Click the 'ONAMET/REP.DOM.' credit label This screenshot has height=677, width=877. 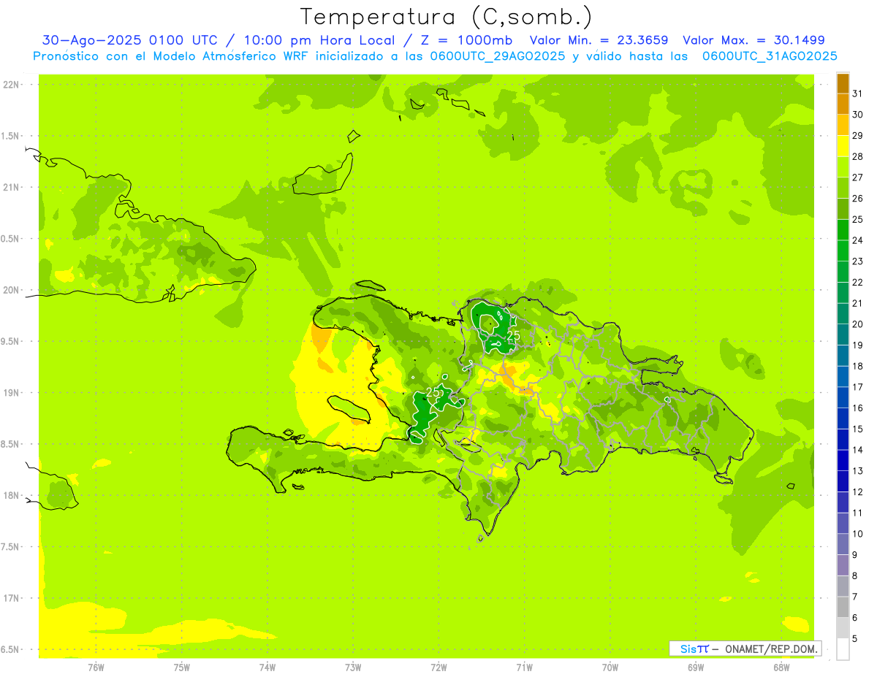[x=771, y=649]
